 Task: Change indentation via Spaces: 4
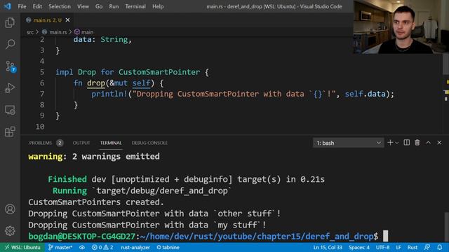pos(359,247)
